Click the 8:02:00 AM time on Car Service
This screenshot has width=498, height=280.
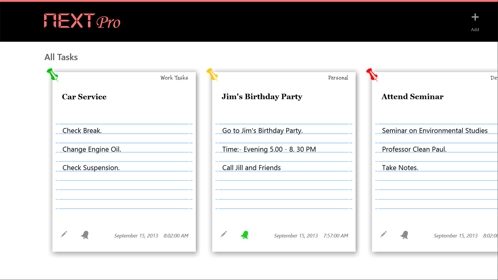(x=176, y=236)
